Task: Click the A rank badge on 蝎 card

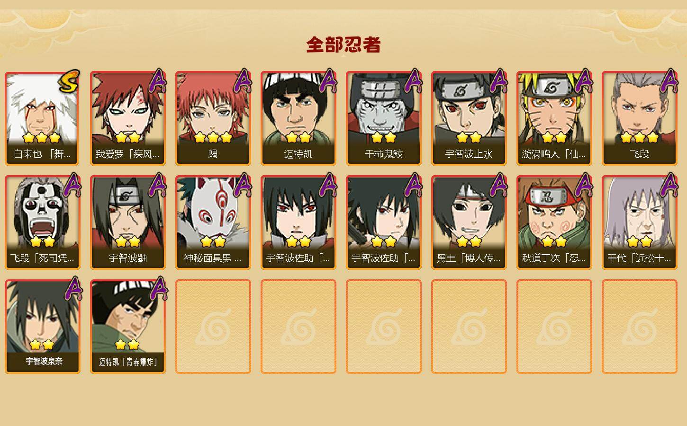Action: click(x=243, y=81)
